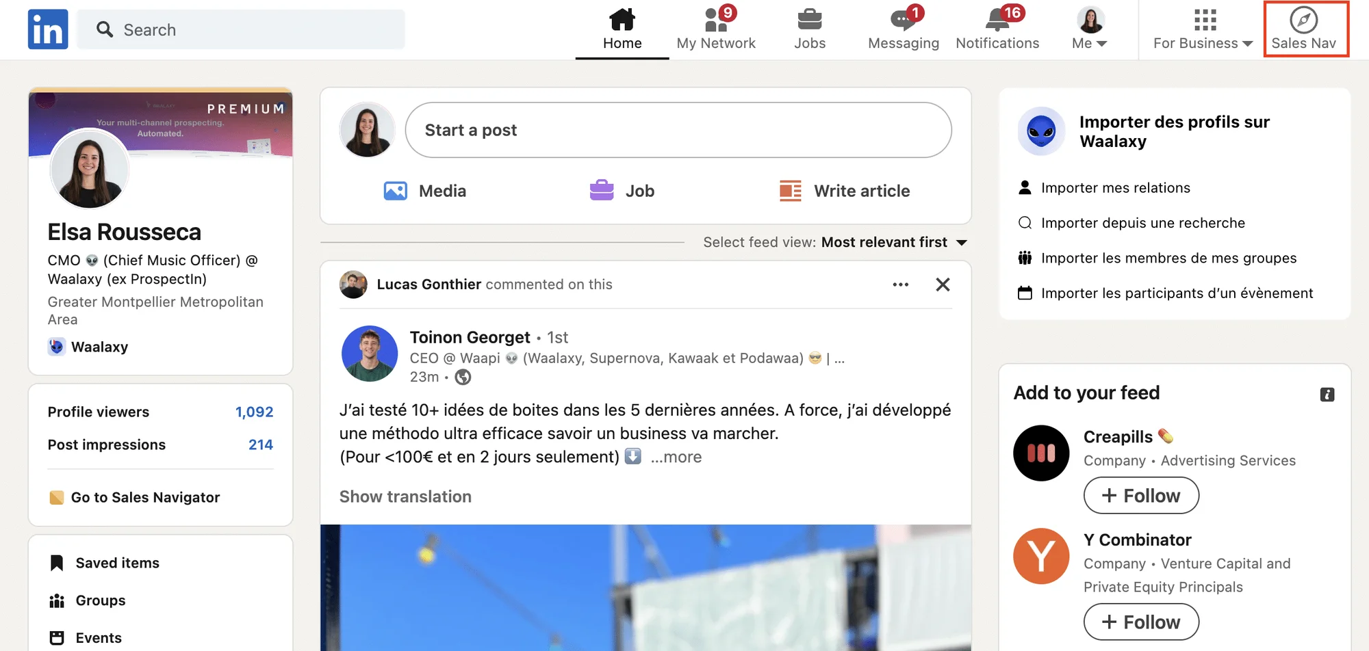1369x651 pixels.
Task: Open Toinon Georget's name link
Action: [x=470, y=337]
